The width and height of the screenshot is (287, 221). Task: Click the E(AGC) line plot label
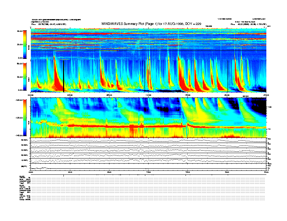25,140
